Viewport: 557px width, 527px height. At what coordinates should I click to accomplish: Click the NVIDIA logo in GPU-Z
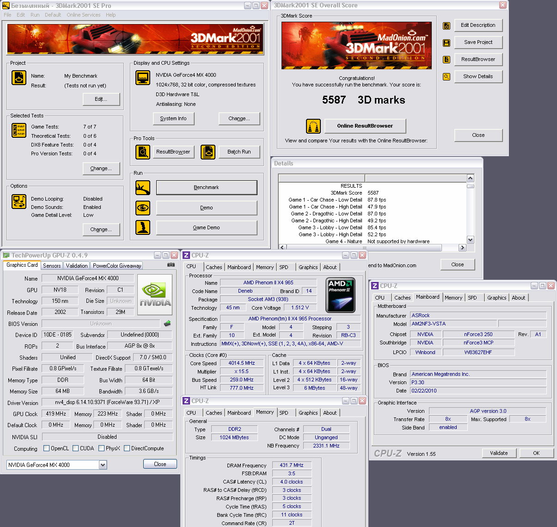pyautogui.click(x=155, y=294)
